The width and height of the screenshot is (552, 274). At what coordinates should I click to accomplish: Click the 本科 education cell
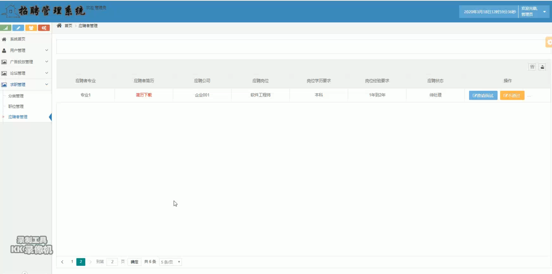319,95
